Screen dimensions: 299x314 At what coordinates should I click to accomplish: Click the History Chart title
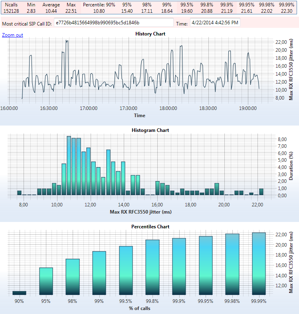coord(150,34)
